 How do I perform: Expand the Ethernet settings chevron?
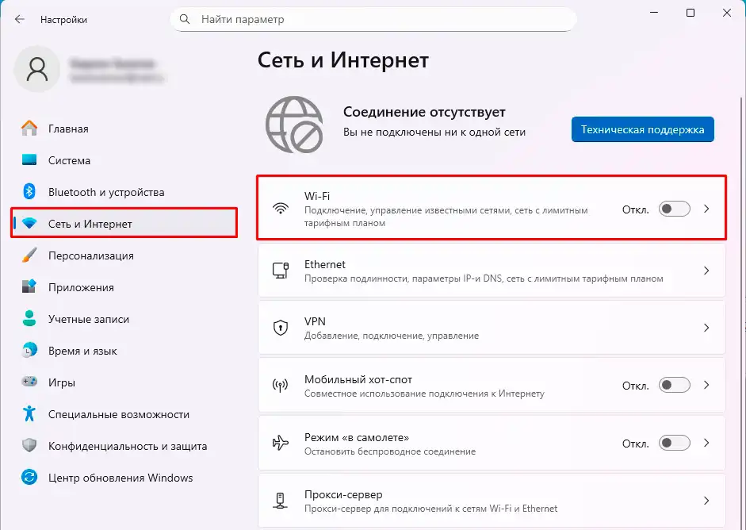tap(706, 271)
